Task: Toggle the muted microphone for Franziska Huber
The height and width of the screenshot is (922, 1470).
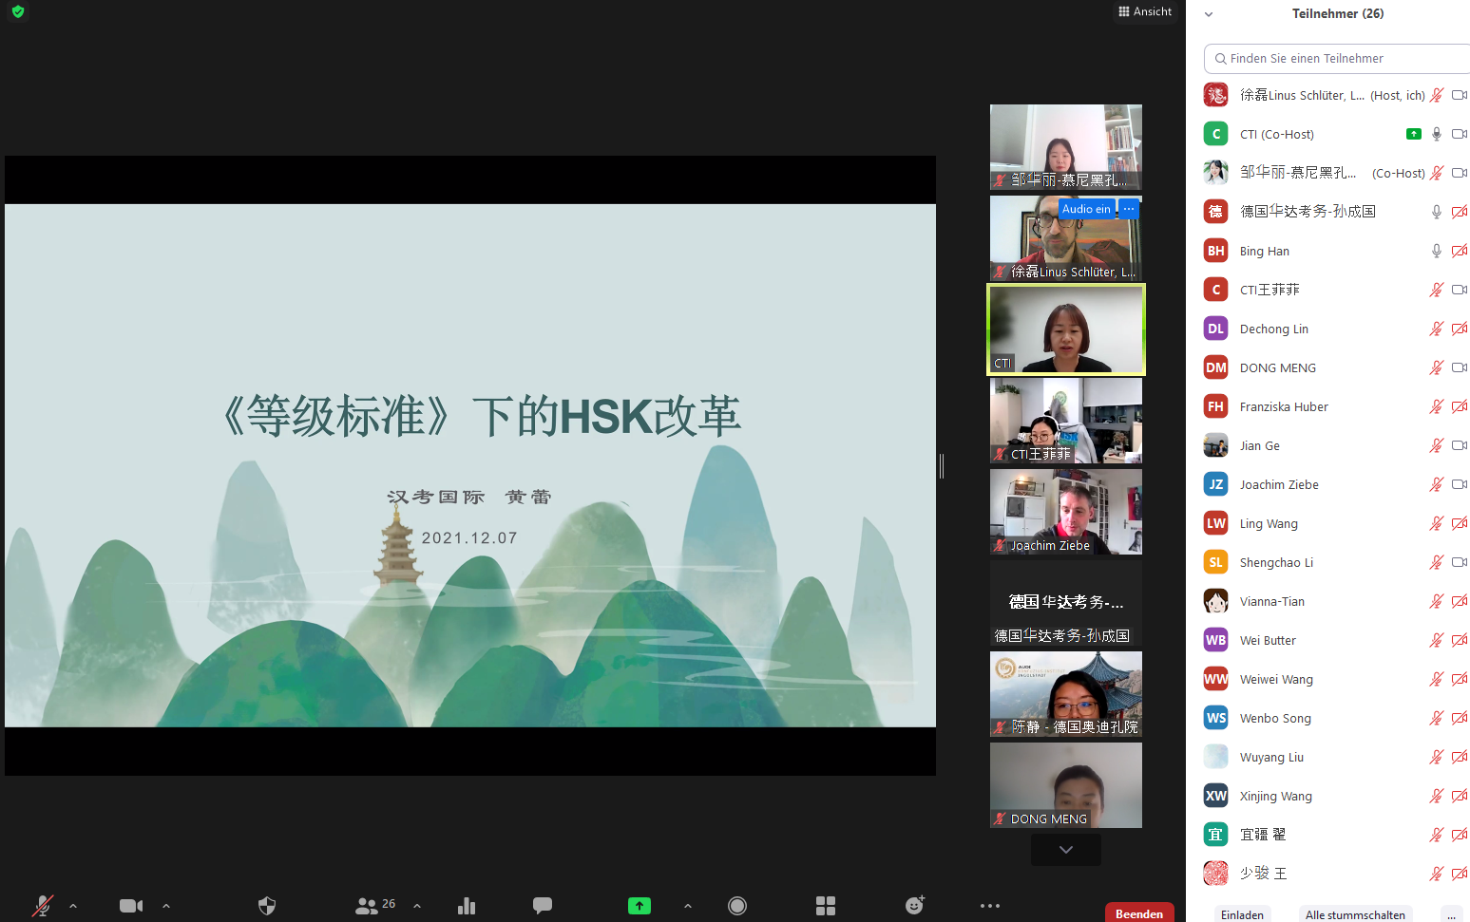Action: (x=1437, y=406)
